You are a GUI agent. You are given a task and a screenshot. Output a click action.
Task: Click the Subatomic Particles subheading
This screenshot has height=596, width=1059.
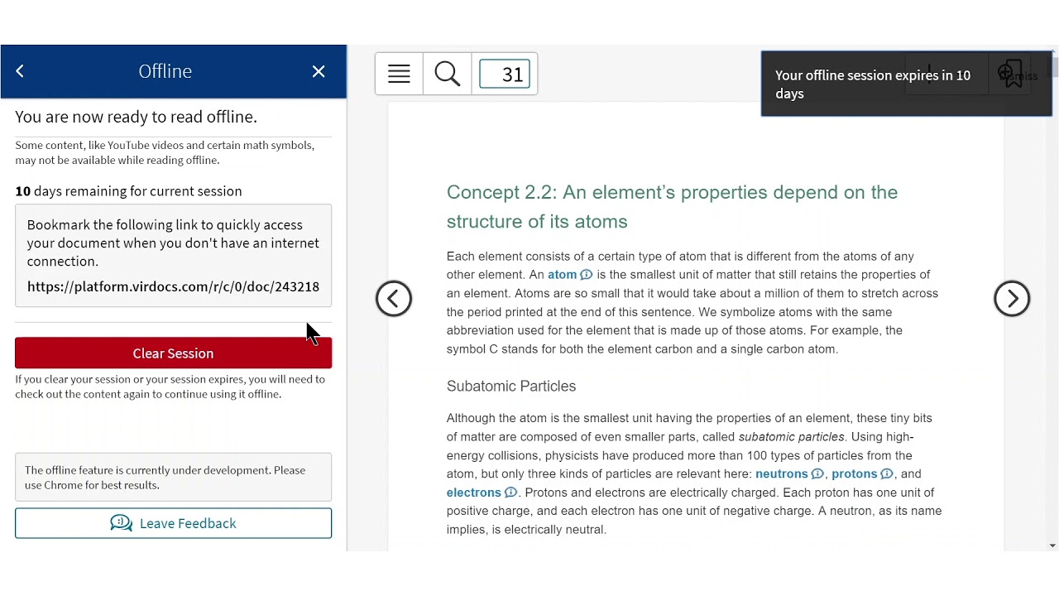(x=511, y=387)
